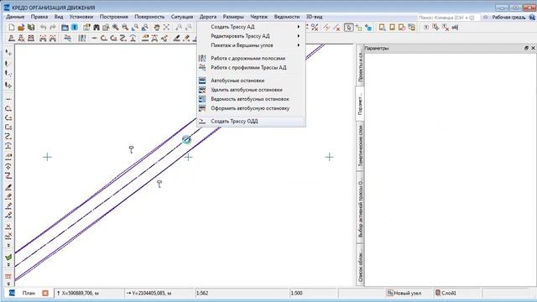Zoom in with magnifier plus icon

point(116,28)
